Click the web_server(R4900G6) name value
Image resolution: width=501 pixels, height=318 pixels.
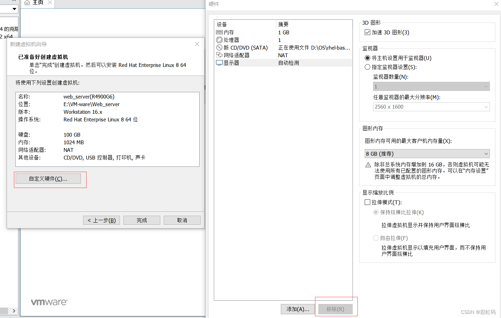click(89, 96)
